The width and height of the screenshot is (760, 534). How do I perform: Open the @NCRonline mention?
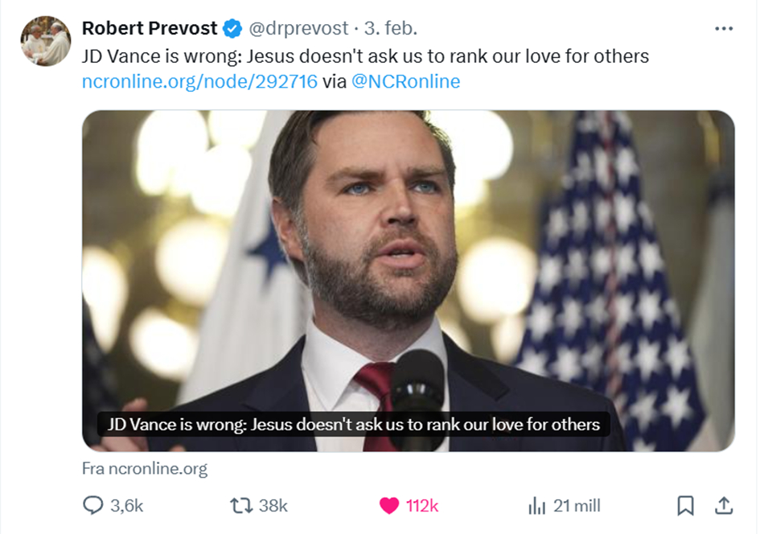click(x=406, y=81)
